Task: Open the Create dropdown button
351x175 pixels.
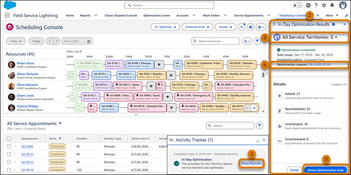Action: pos(225,27)
